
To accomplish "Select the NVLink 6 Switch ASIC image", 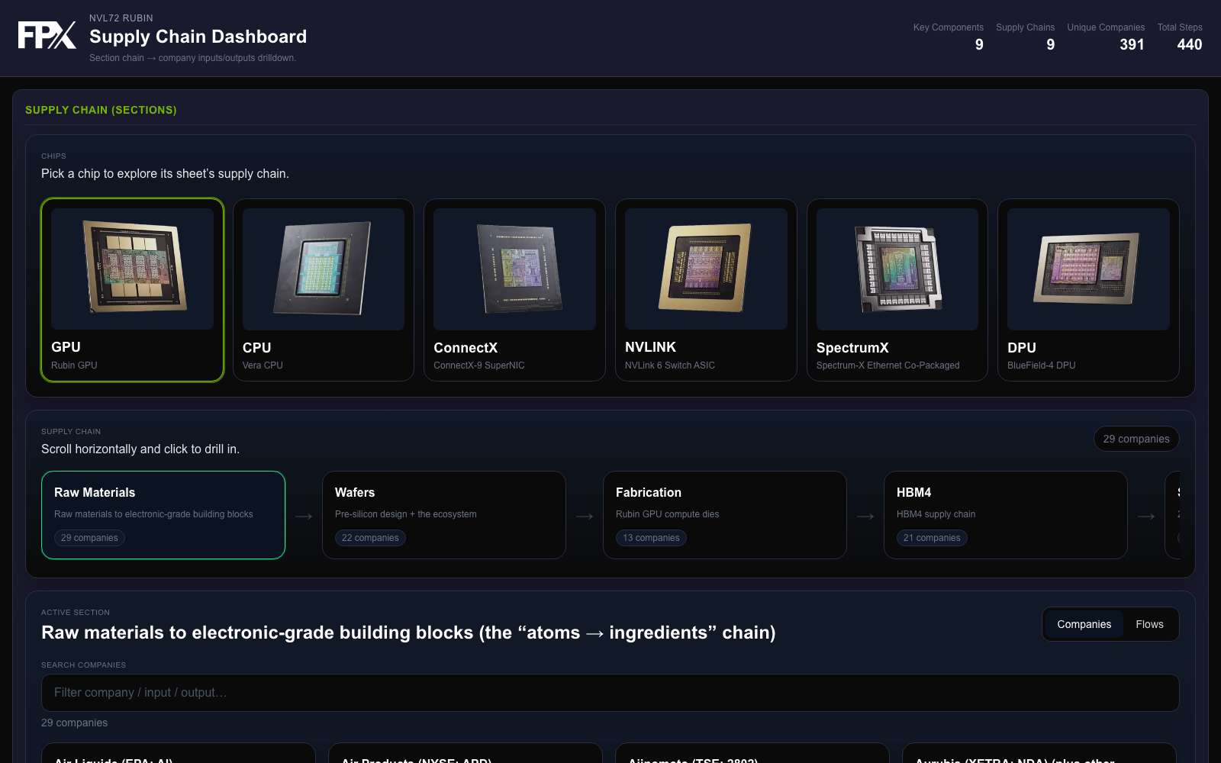I will point(706,269).
